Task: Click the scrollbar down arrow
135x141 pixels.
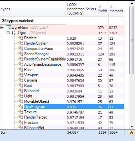Action: pos(132,126)
